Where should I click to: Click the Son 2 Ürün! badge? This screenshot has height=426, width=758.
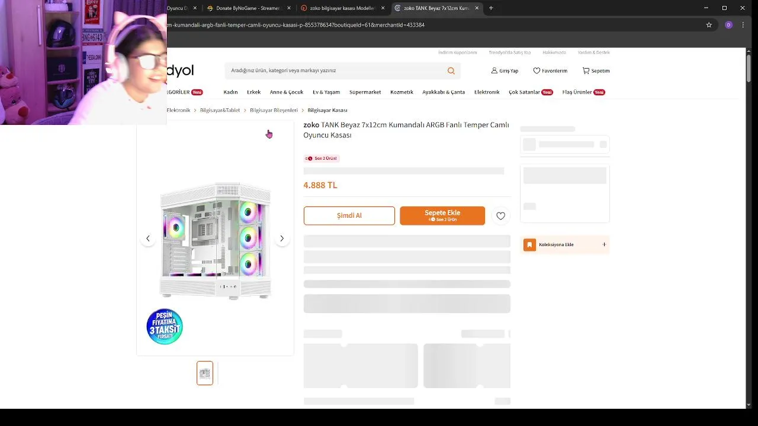coord(321,158)
